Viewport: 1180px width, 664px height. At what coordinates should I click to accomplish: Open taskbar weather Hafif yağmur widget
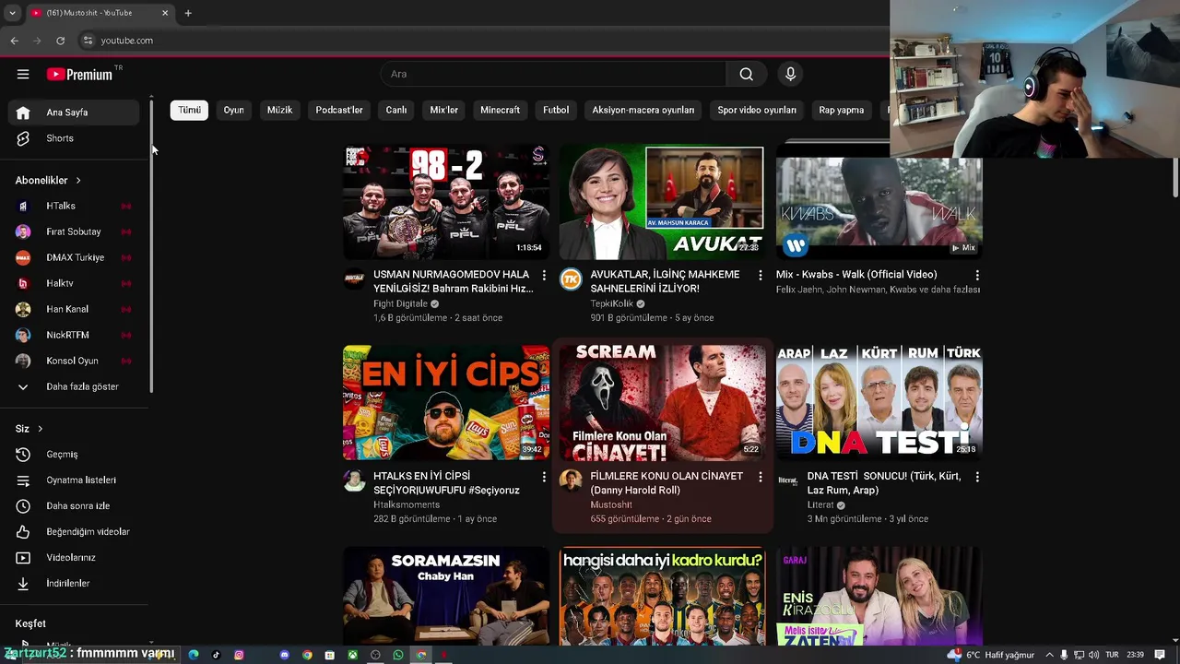[991, 655]
